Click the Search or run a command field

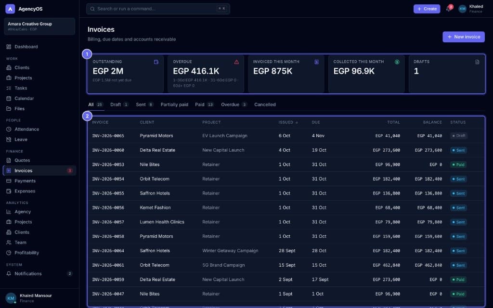coord(158,9)
